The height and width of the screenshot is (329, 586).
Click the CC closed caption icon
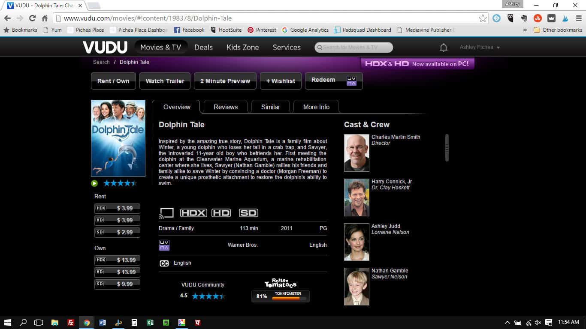[x=164, y=263]
